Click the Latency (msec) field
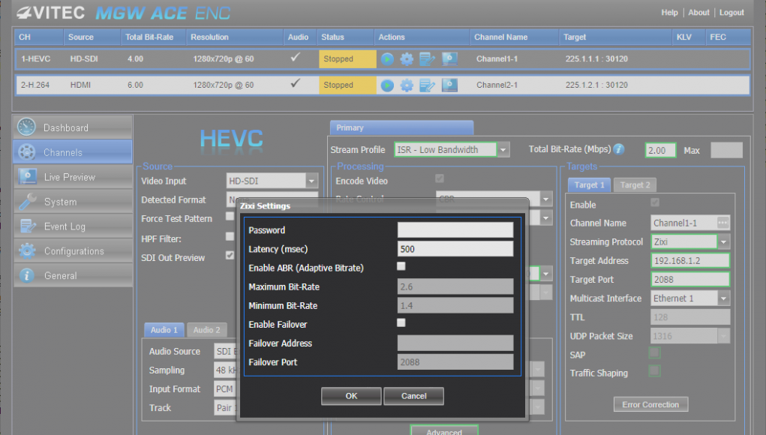 (x=455, y=249)
